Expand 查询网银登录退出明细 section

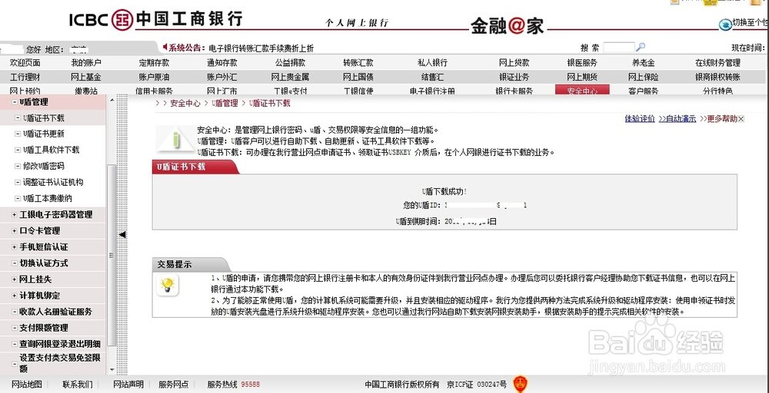point(14,344)
